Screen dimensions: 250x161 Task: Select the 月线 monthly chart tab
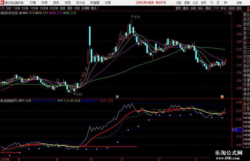77,8
